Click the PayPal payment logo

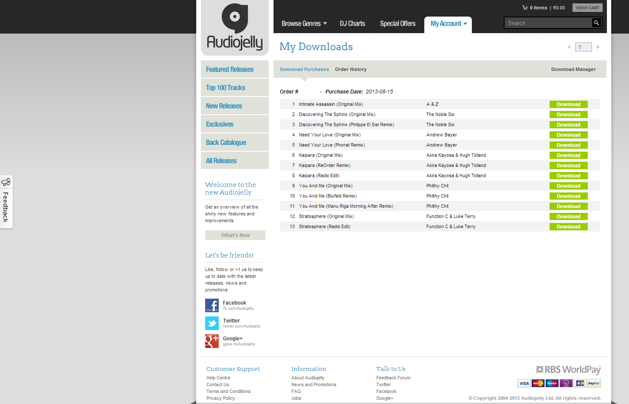pyautogui.click(x=594, y=383)
